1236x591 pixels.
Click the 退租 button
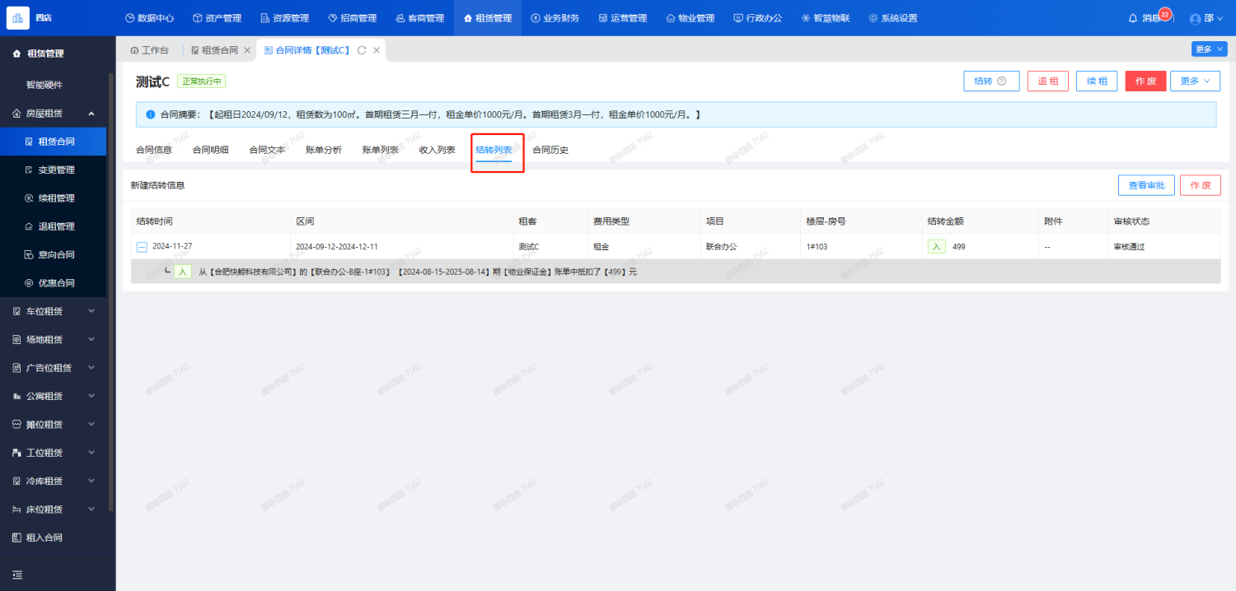click(x=1047, y=81)
